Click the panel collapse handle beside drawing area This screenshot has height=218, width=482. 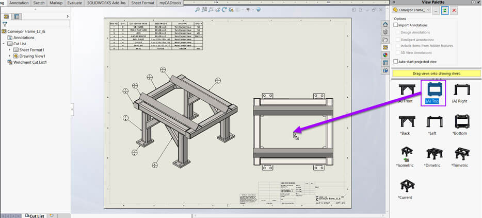pos(73,109)
